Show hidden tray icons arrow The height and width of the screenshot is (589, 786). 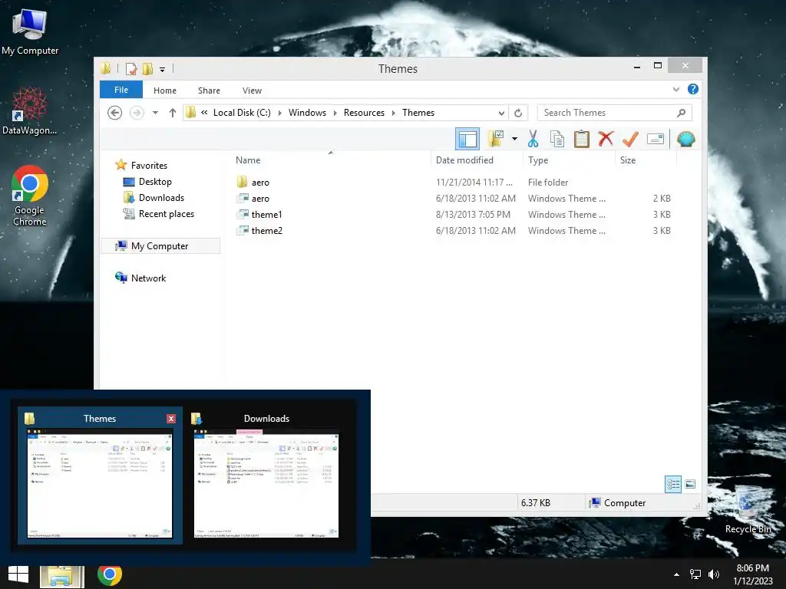[676, 574]
